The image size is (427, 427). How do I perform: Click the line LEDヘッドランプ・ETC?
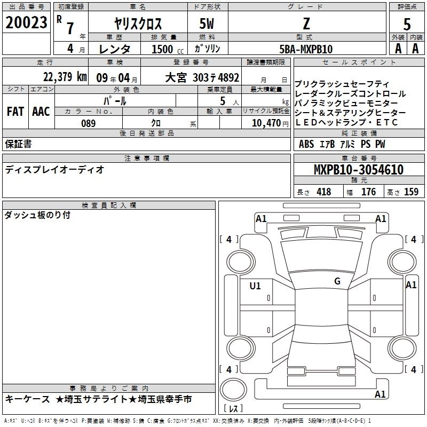pos(346,123)
